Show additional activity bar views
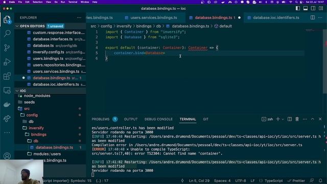The image size is (327, 184). tap(7, 132)
